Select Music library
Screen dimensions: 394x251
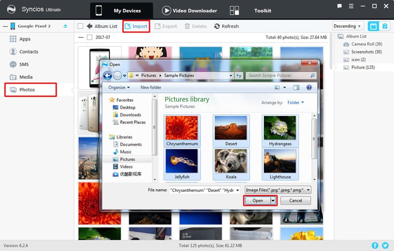pos(122,152)
